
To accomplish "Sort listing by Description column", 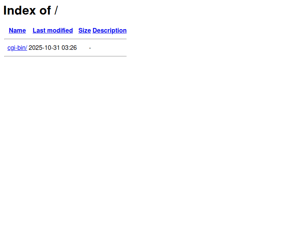I will (x=109, y=31).
